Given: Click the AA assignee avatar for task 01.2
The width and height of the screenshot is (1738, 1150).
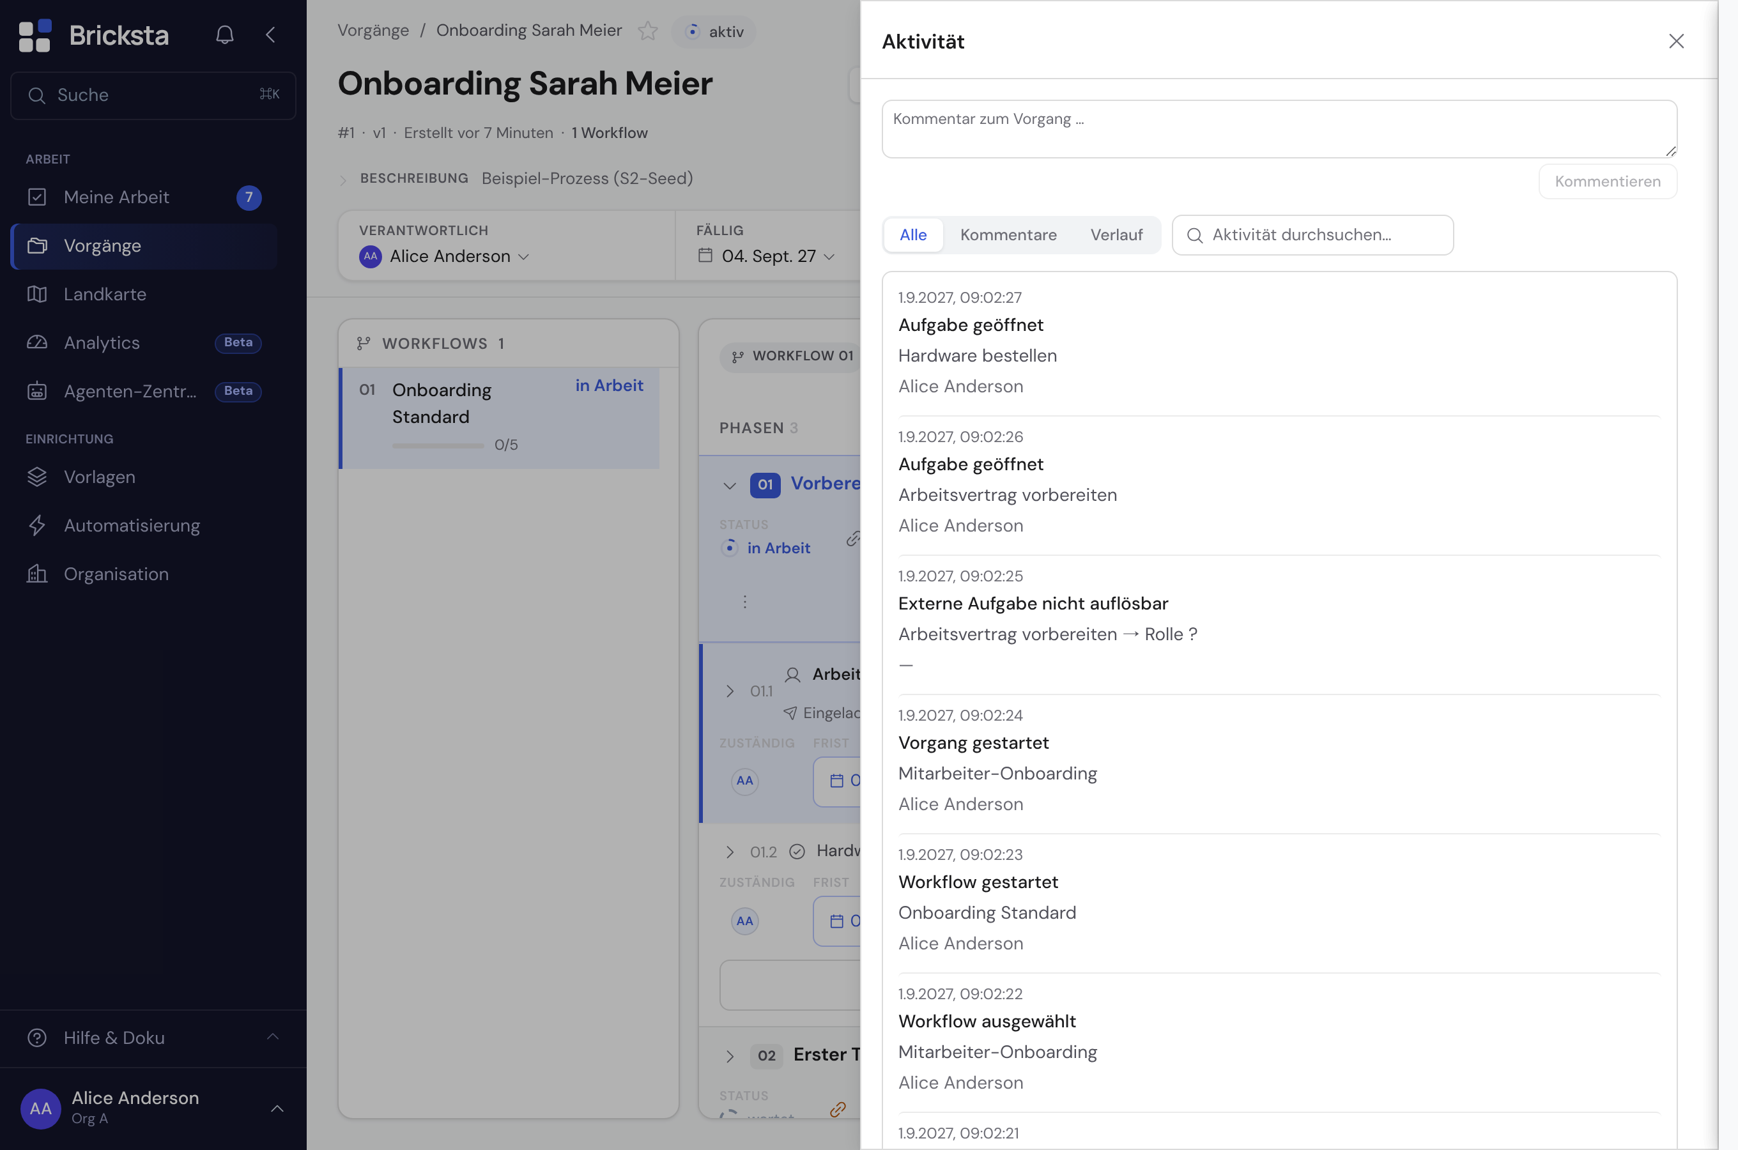Looking at the screenshot, I should point(745,921).
